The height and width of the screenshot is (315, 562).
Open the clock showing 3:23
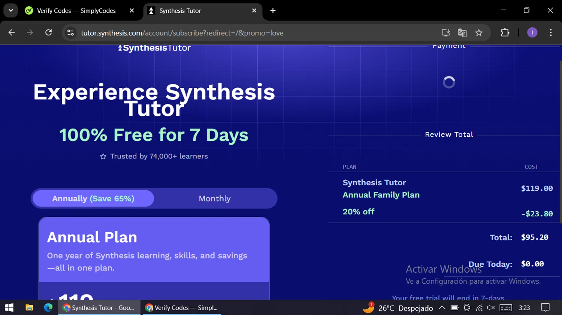525,308
